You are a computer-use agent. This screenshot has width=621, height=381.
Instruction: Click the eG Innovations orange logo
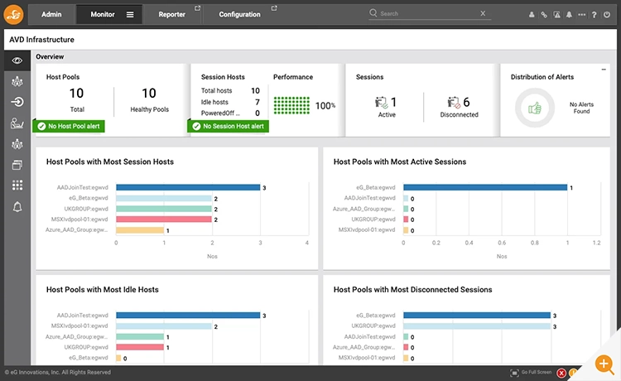click(13, 14)
